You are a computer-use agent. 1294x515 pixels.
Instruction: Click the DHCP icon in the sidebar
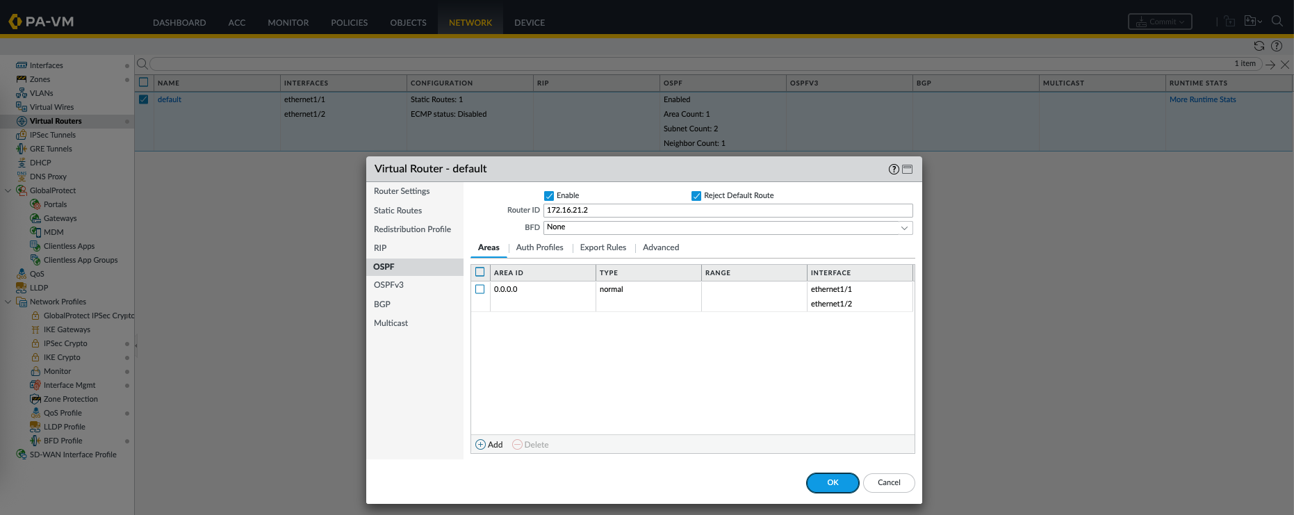click(x=22, y=163)
